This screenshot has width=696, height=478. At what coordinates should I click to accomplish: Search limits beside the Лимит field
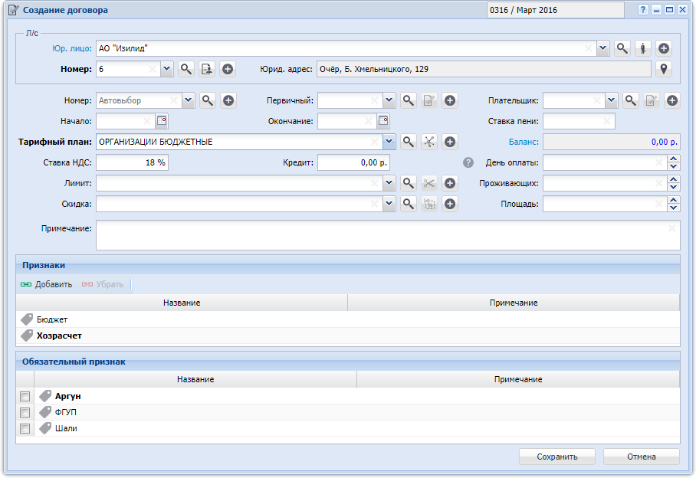point(408,182)
